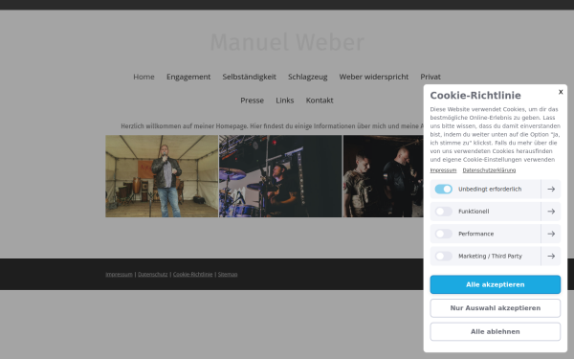This screenshot has width=574, height=359.
Task: Click the Cookie-Richtlinie dialog heading
Action: tap(475, 95)
